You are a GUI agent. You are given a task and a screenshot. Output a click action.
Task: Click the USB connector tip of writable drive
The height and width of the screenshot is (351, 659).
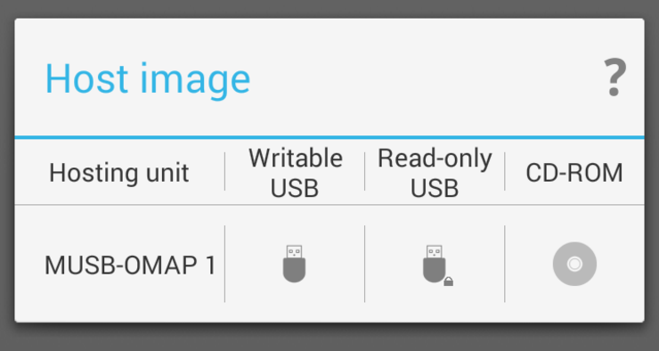click(294, 251)
